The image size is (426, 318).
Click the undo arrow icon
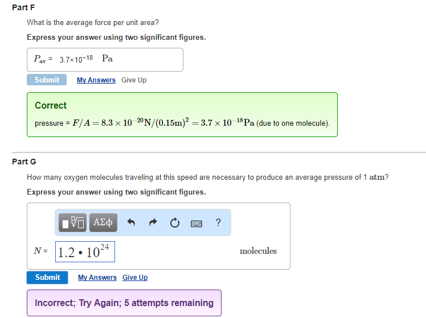131,222
